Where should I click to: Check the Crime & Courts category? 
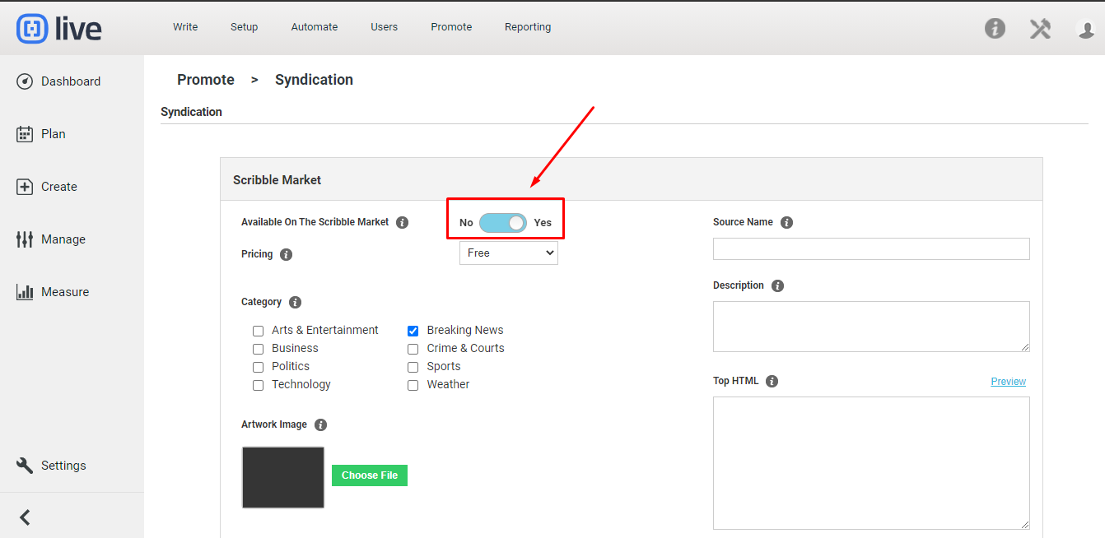point(413,349)
